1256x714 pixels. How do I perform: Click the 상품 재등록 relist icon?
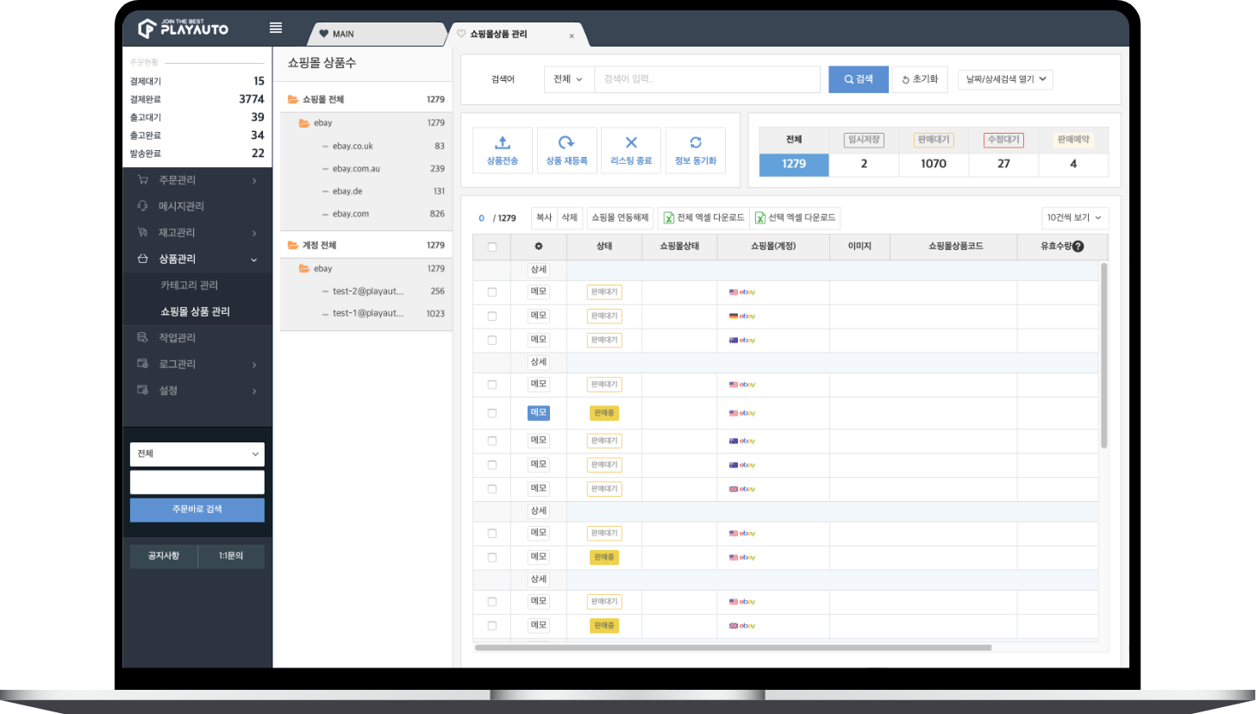[x=566, y=143]
